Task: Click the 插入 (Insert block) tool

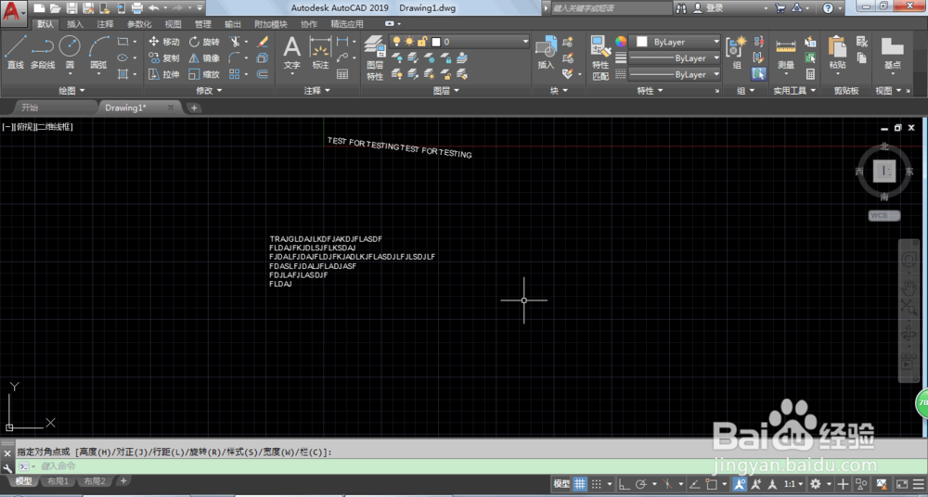Action: [x=546, y=52]
